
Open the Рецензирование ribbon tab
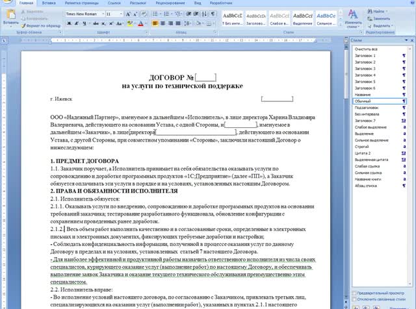[x=170, y=3]
